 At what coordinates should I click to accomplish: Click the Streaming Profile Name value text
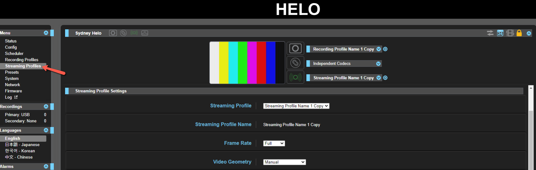point(292,124)
